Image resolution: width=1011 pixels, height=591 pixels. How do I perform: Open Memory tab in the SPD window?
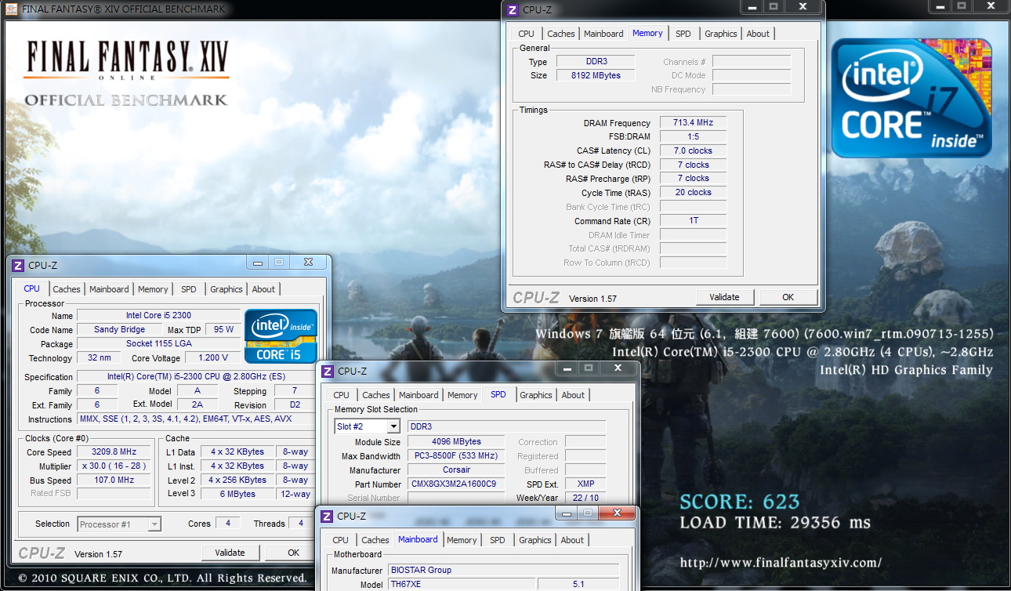(462, 395)
